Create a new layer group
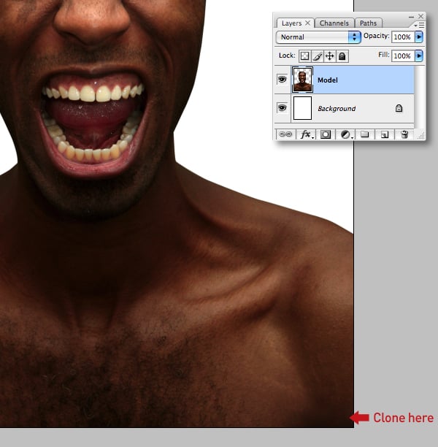This screenshot has height=447, width=438. point(365,134)
